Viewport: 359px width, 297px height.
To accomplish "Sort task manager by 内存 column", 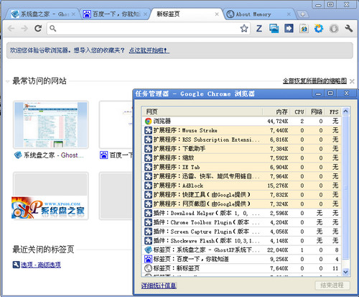I will coord(276,111).
